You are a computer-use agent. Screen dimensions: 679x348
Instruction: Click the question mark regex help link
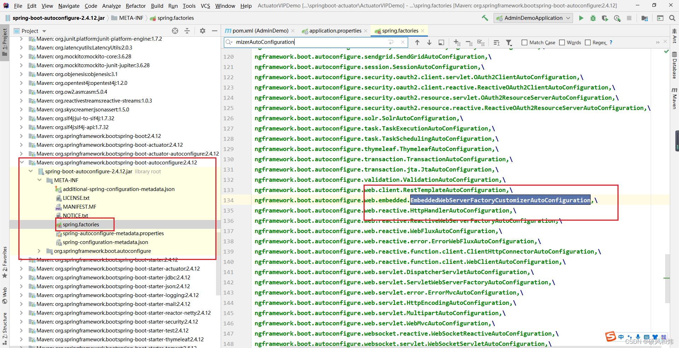pos(611,42)
